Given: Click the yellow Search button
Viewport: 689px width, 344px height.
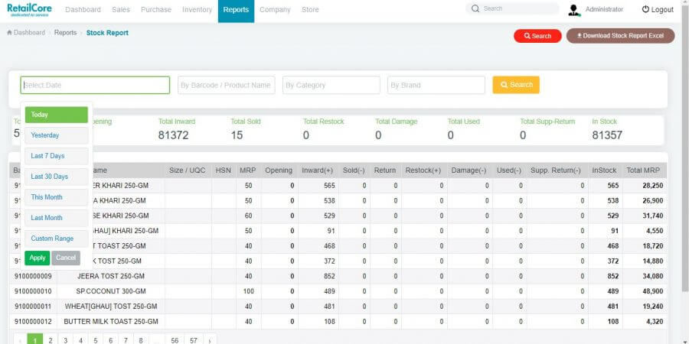Looking at the screenshot, I should pos(516,85).
